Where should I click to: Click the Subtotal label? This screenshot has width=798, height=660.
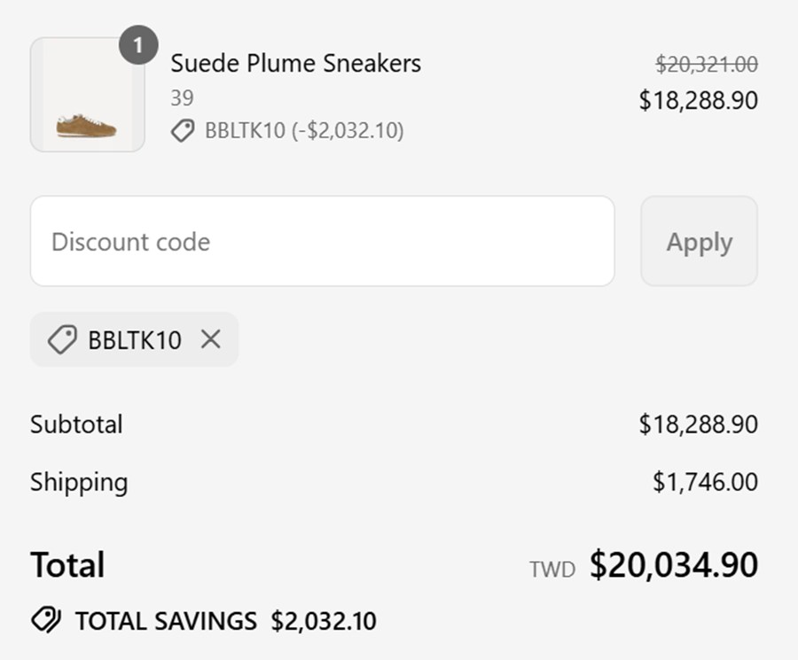tap(76, 424)
